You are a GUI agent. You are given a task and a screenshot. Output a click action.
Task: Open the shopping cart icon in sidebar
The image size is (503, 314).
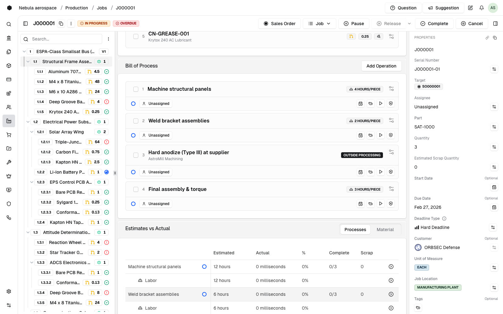[9, 135]
